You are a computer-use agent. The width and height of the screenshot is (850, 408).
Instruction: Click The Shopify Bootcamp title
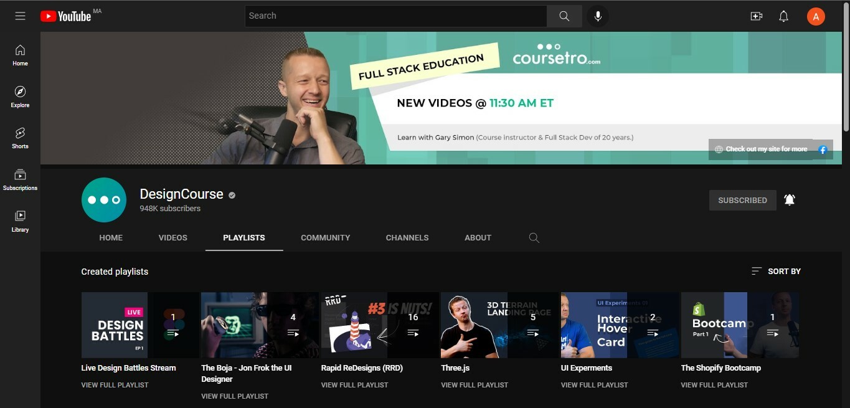[720, 368]
